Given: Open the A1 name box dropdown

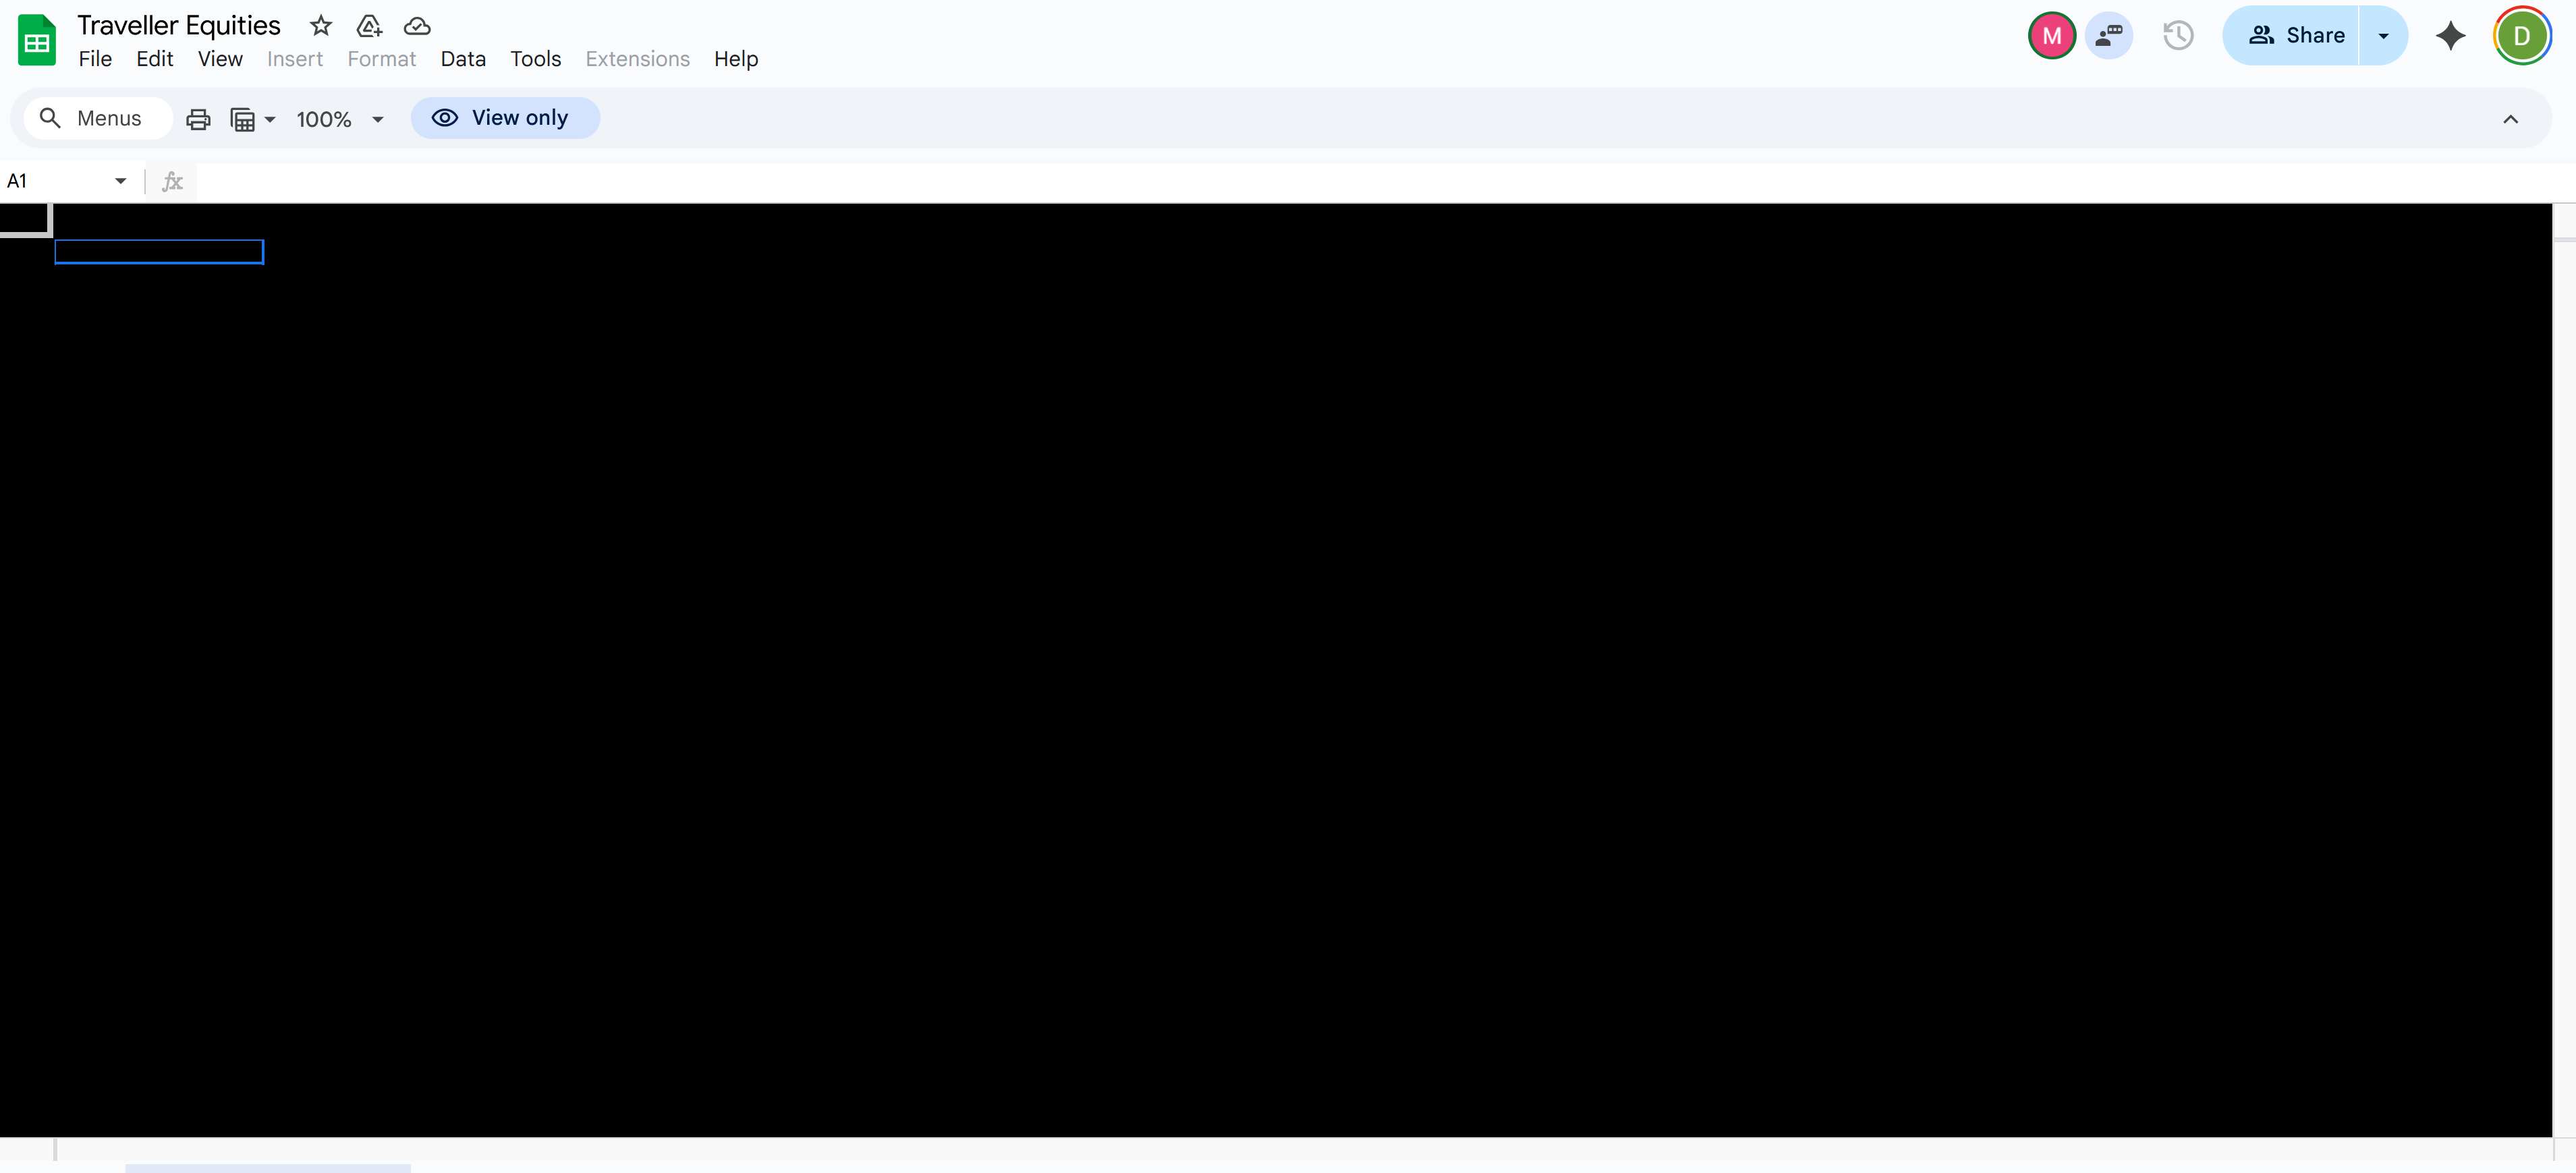Looking at the screenshot, I should pos(121,181).
